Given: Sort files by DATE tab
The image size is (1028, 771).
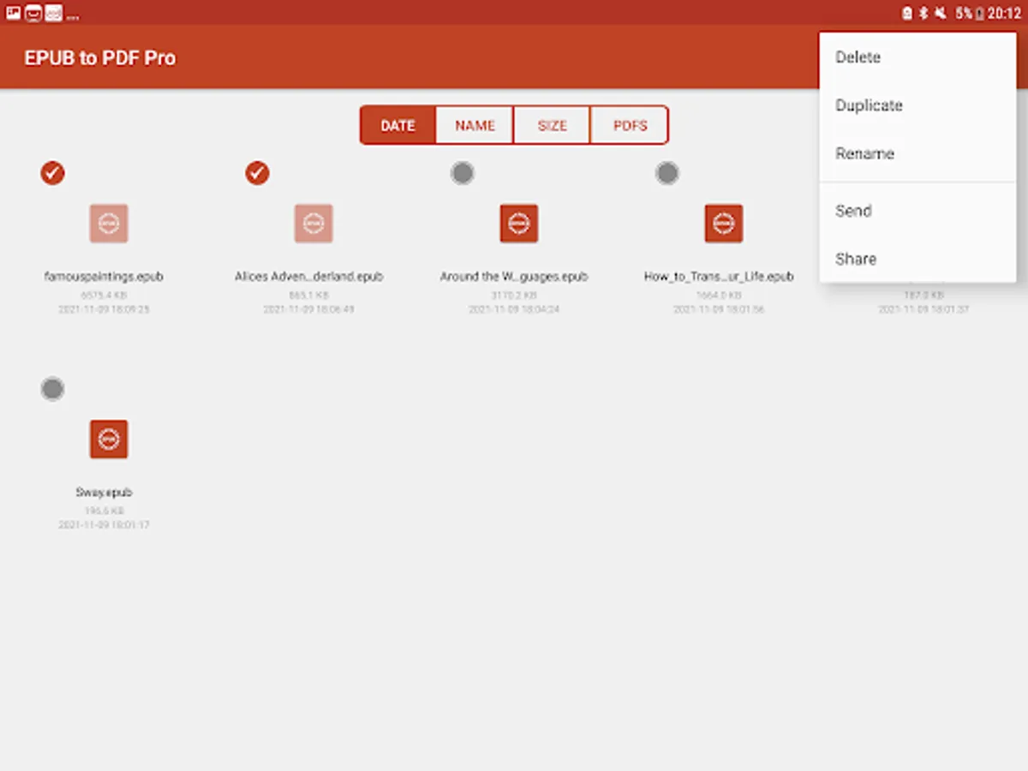Looking at the screenshot, I should (x=397, y=125).
